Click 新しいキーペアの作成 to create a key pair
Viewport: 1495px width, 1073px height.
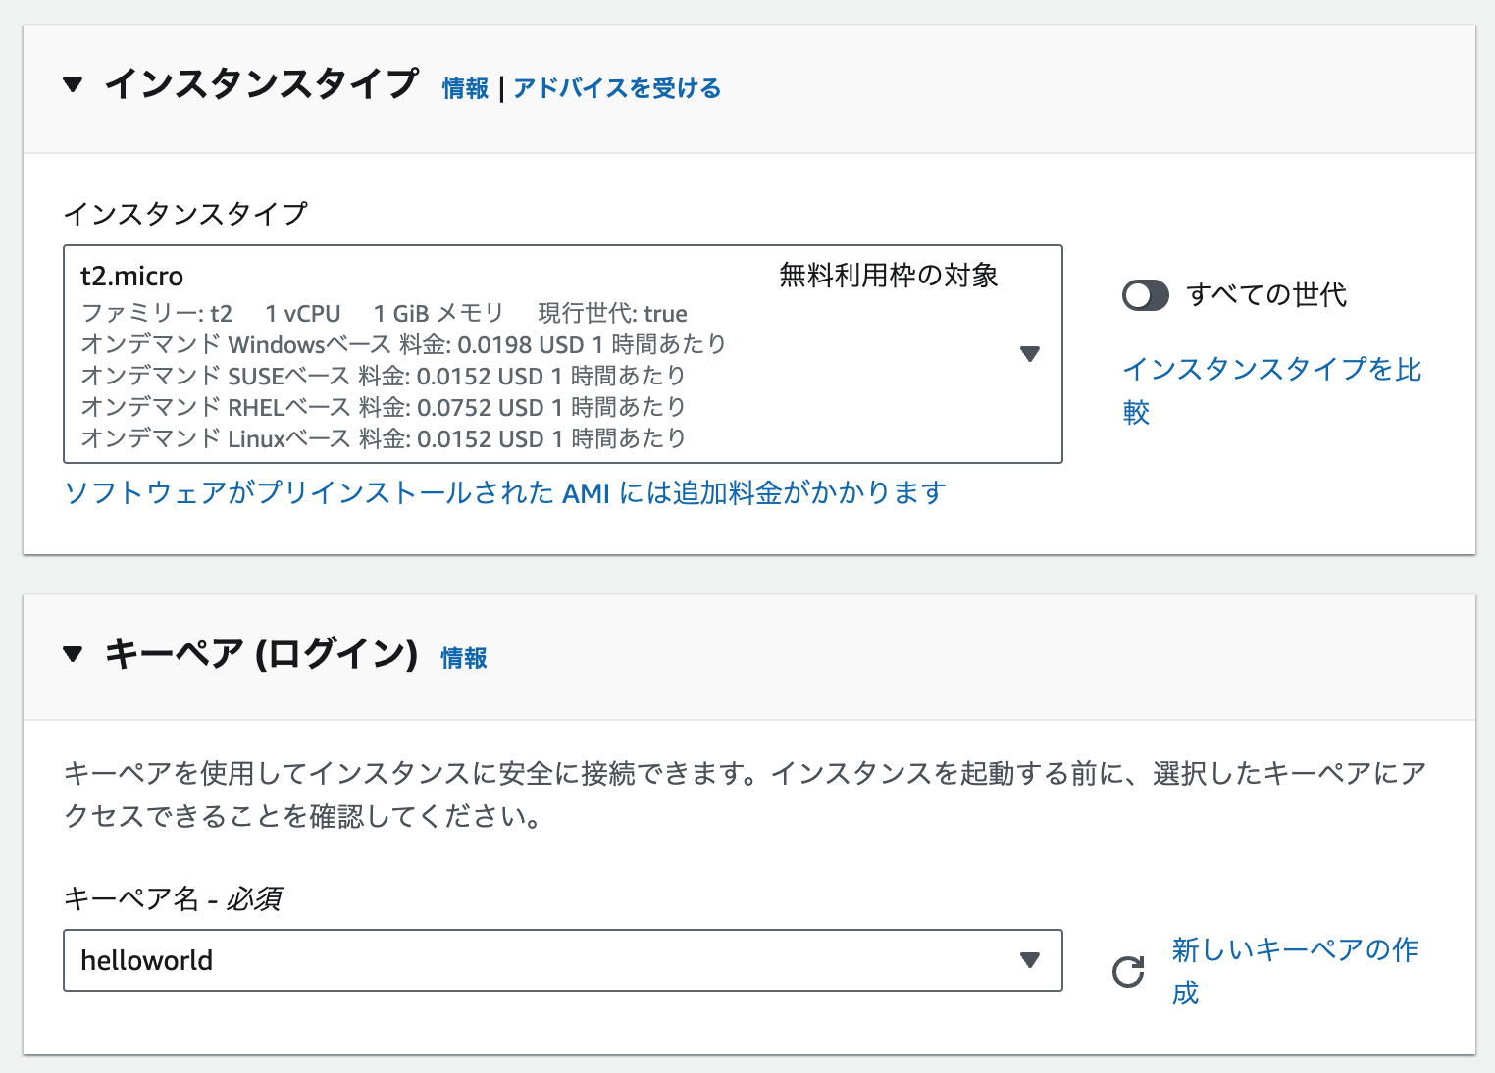(x=1293, y=970)
